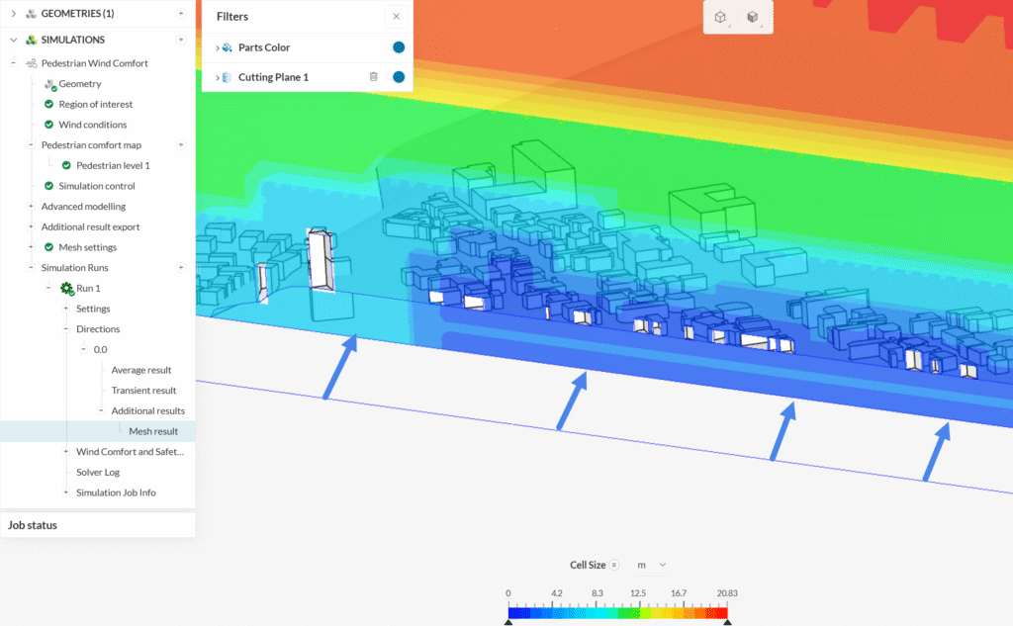Screen dimensions: 1013x626
Task: Open the Cell Size unit dropdown
Action: pos(652,565)
